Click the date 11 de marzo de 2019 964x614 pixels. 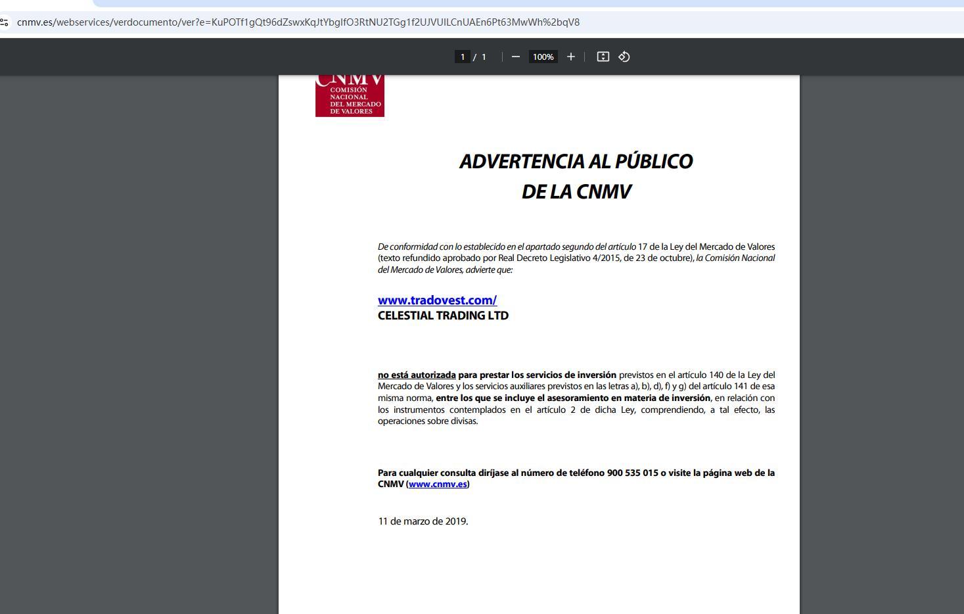coord(423,521)
